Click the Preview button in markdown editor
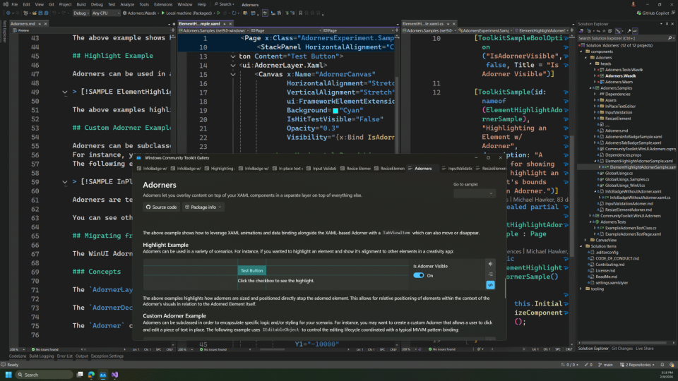The height and width of the screenshot is (381, 678). (x=21, y=30)
